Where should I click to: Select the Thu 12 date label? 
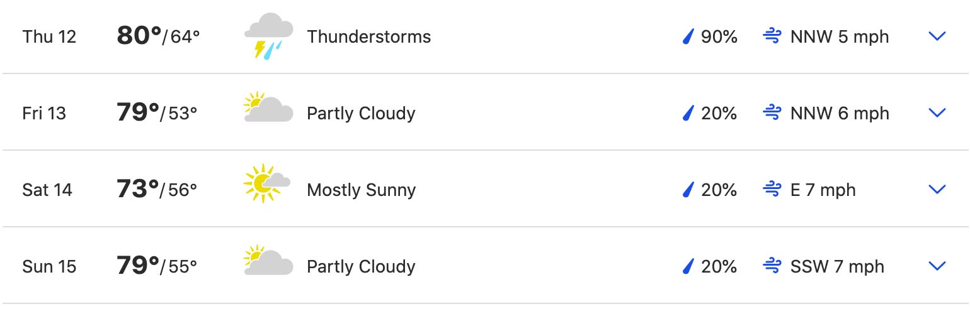[x=49, y=37]
